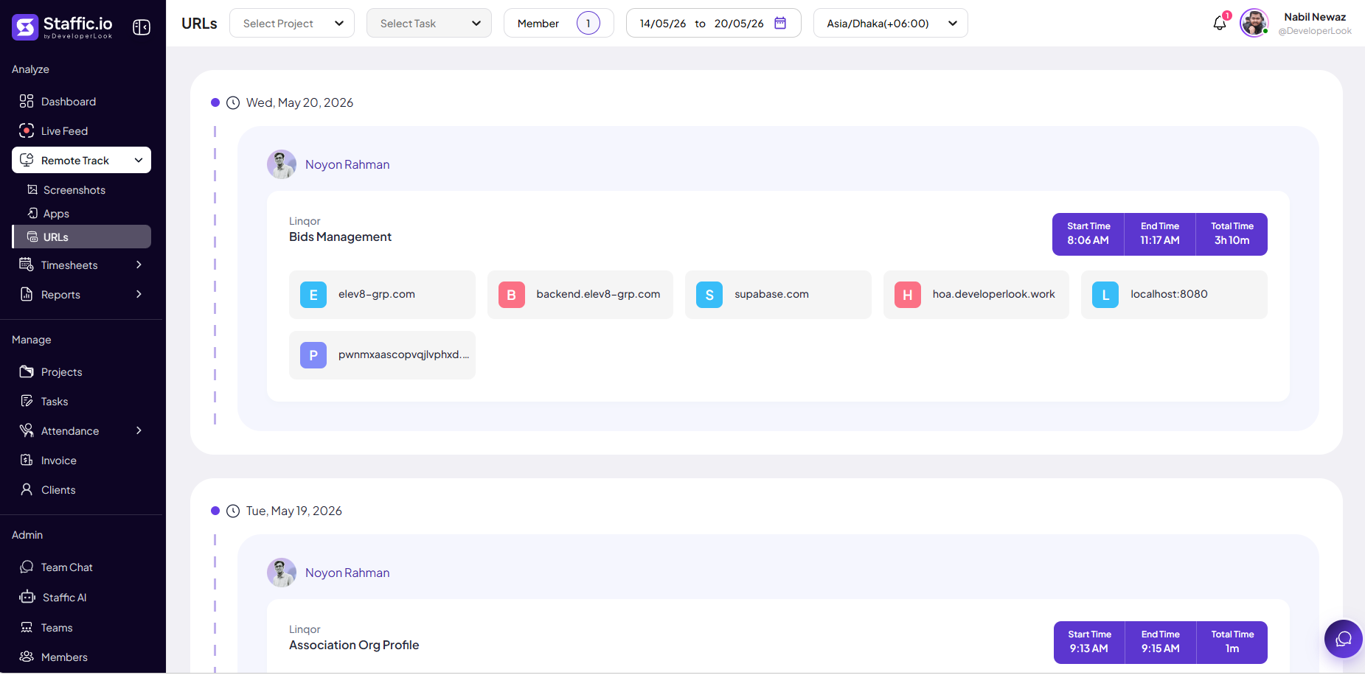Click the Invoice icon
This screenshot has height=675, width=1365.
[x=27, y=460]
